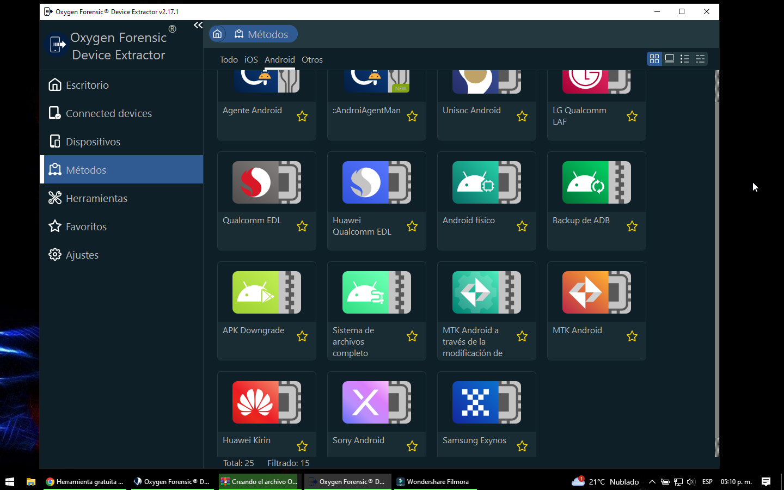The width and height of the screenshot is (784, 490).
Task: Toggle favorite star for Unisoc Android
Action: 522,117
